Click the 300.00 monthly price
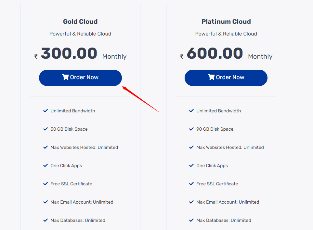 click(69, 53)
